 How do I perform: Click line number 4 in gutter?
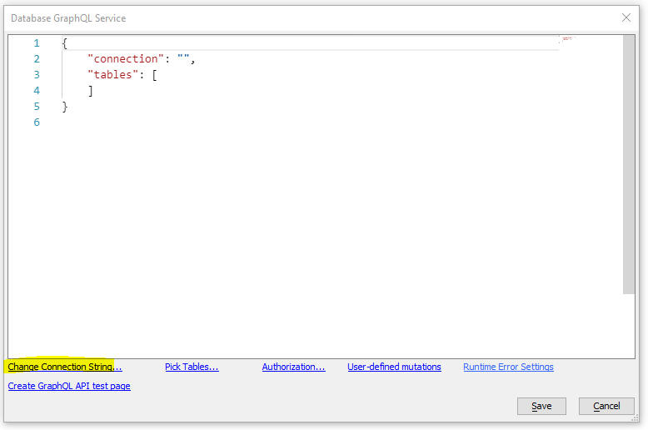tap(37, 91)
